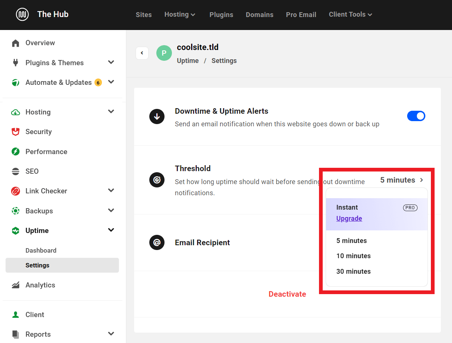Click the Link Checker chain icon

click(x=16, y=191)
